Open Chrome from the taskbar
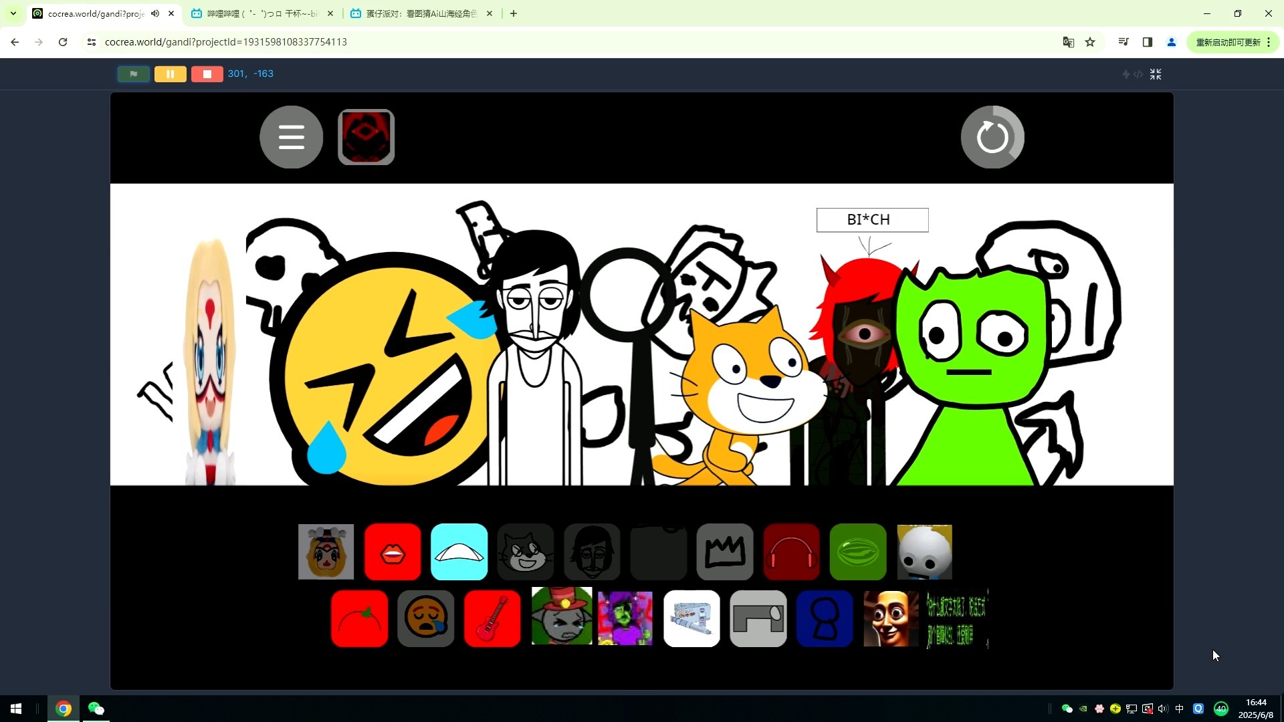Image resolution: width=1284 pixels, height=722 pixels. pyautogui.click(x=64, y=709)
